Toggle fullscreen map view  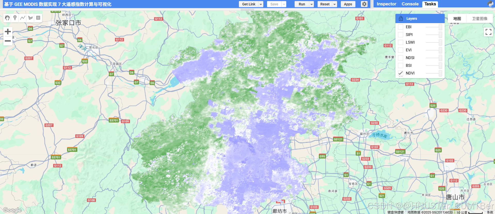(x=488, y=32)
